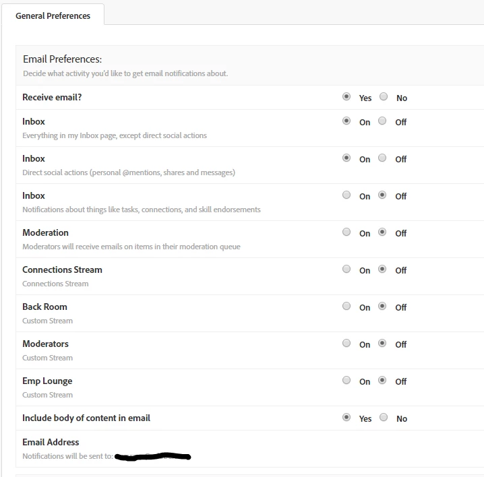The image size is (484, 477).
Task: Disable Back Room custom stream emails
Action: tap(382, 306)
